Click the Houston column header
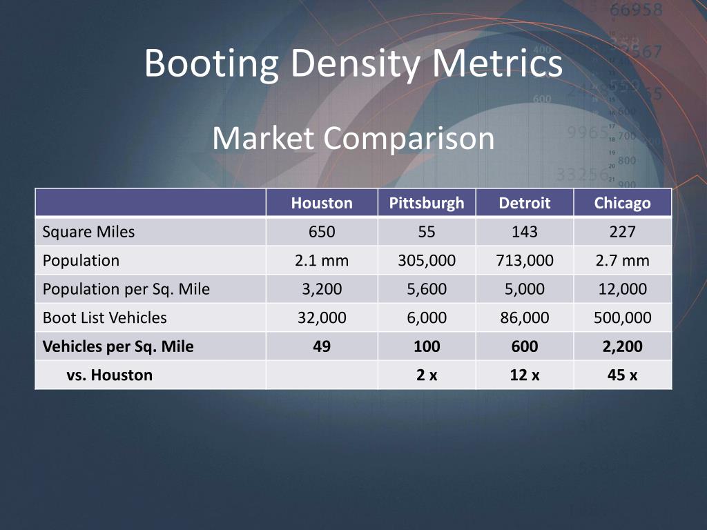This screenshot has height=530, width=707. (x=322, y=203)
